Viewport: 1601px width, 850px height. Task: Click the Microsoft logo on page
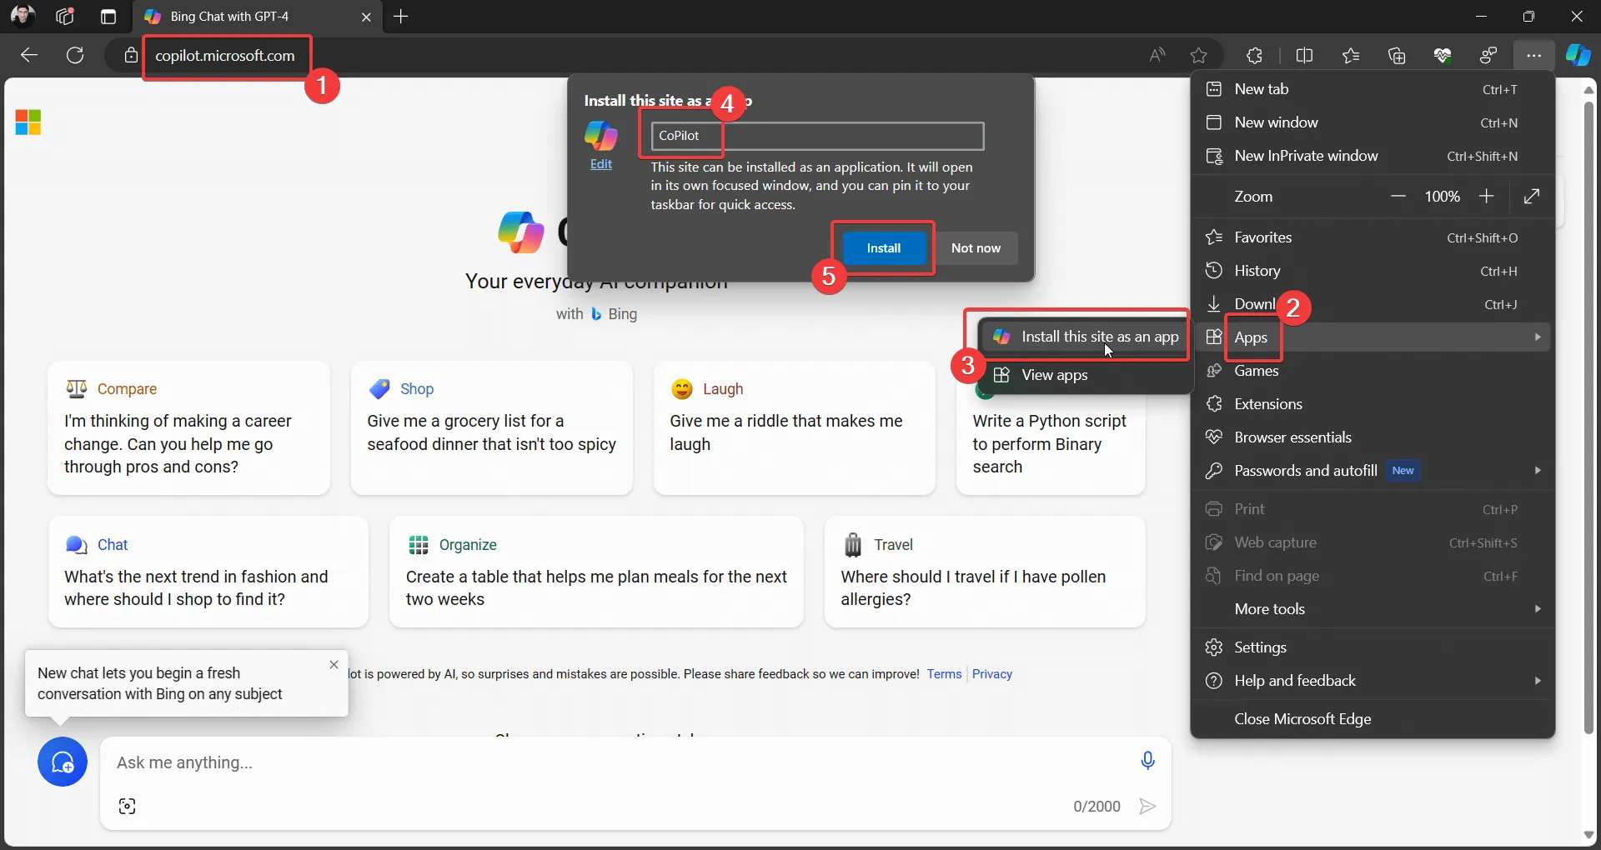pos(28,122)
